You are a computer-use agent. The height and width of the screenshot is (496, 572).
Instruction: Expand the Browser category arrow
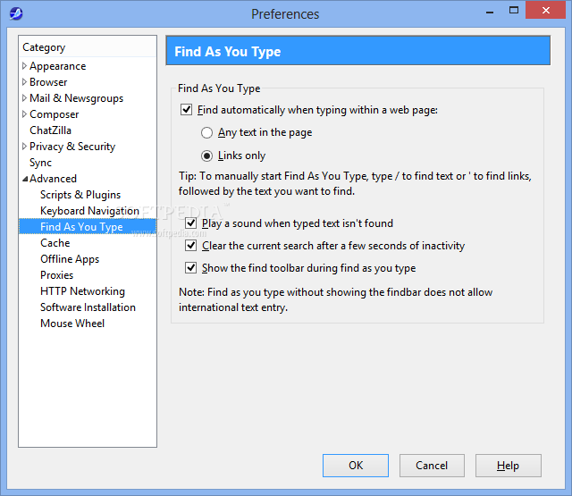pyautogui.click(x=24, y=82)
